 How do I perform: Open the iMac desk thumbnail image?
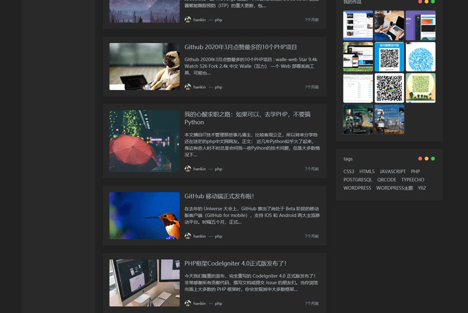click(x=144, y=283)
